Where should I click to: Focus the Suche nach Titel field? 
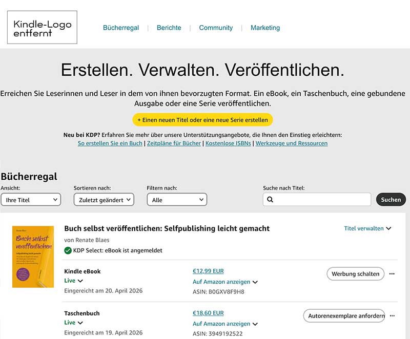click(317, 200)
